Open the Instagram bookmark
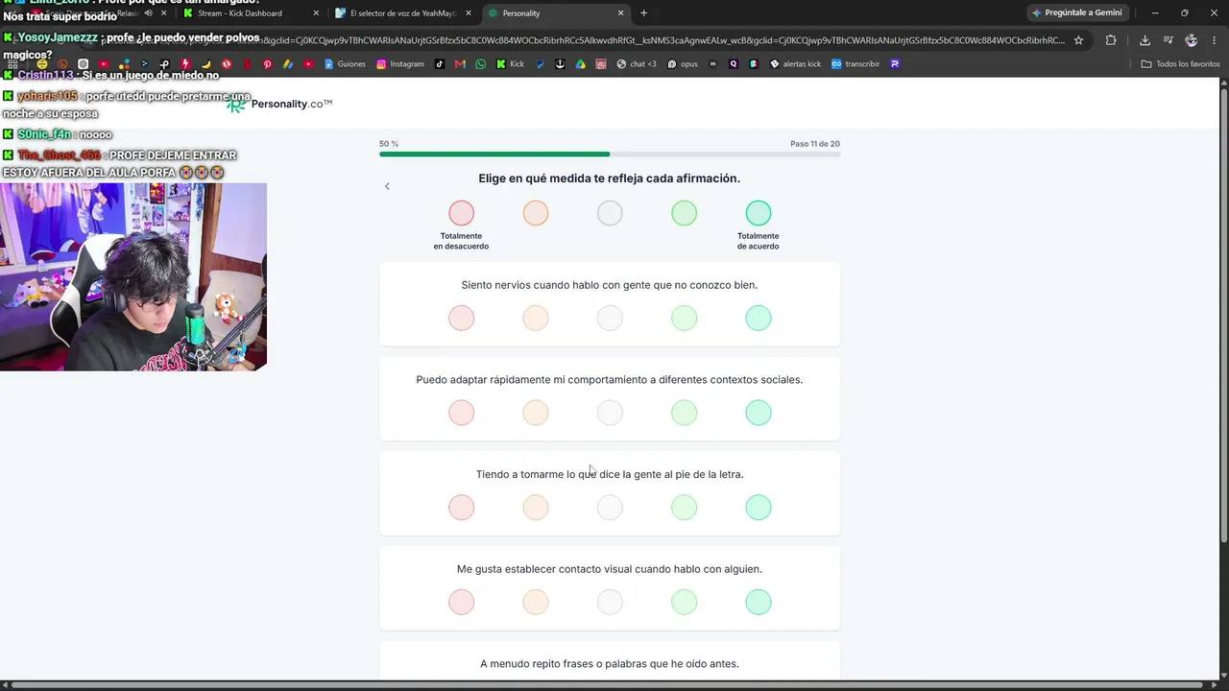 click(400, 64)
